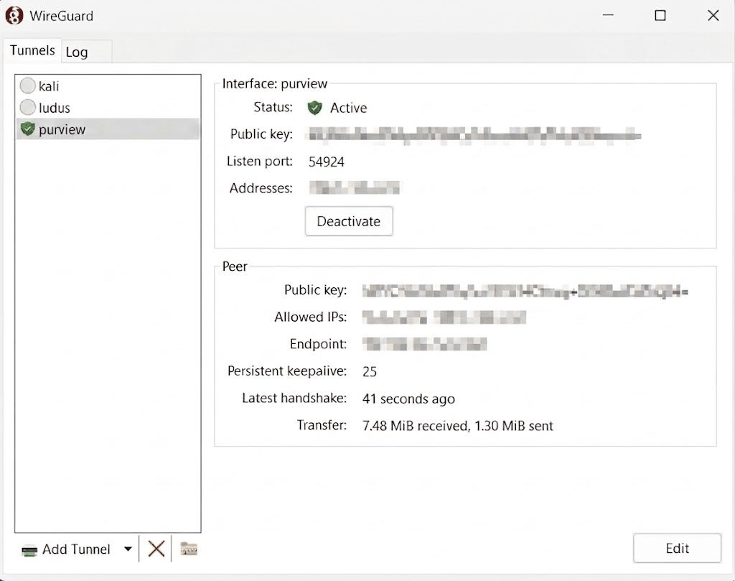Click the gray status circle next to kali
This screenshot has height=581, width=735.
click(28, 85)
